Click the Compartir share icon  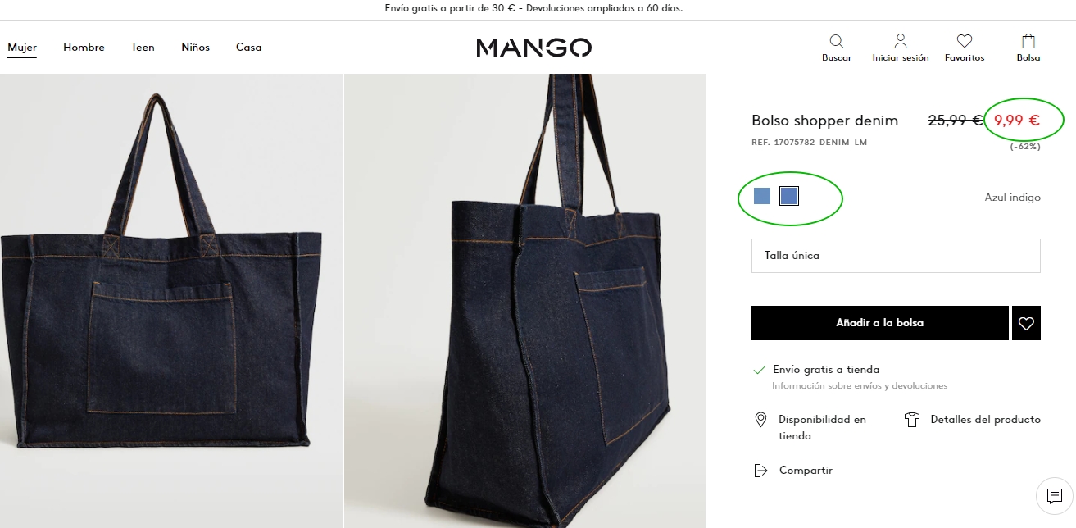pyautogui.click(x=760, y=471)
